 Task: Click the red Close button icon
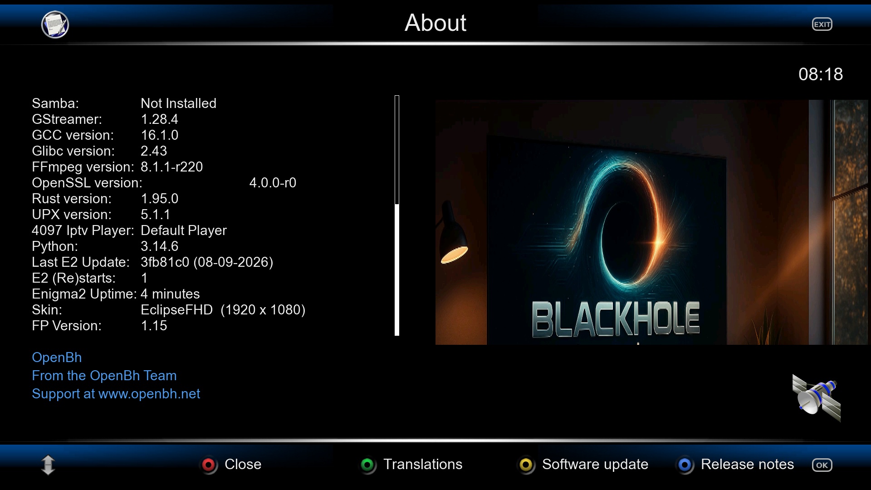coord(209,465)
